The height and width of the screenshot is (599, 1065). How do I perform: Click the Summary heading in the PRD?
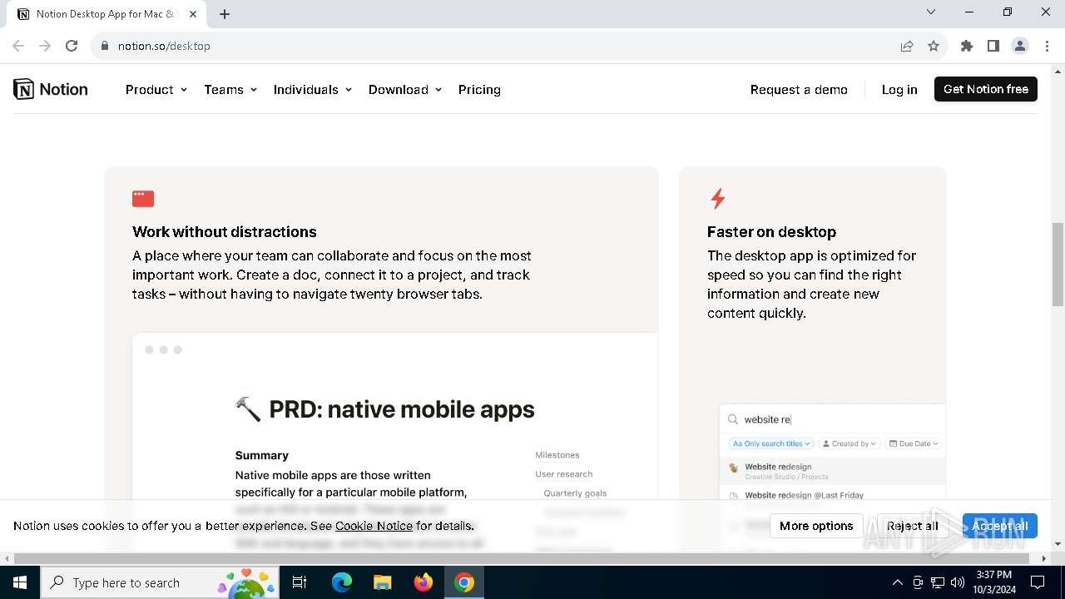(x=262, y=455)
